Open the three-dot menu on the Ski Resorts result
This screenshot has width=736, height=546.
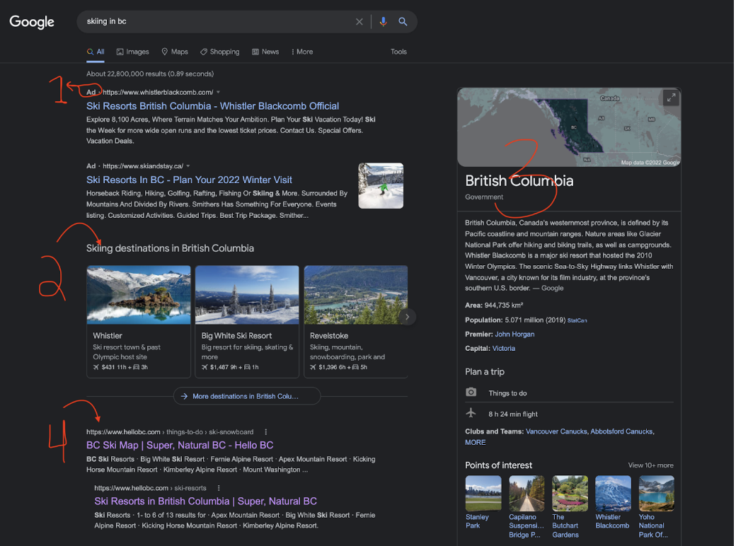[219, 488]
